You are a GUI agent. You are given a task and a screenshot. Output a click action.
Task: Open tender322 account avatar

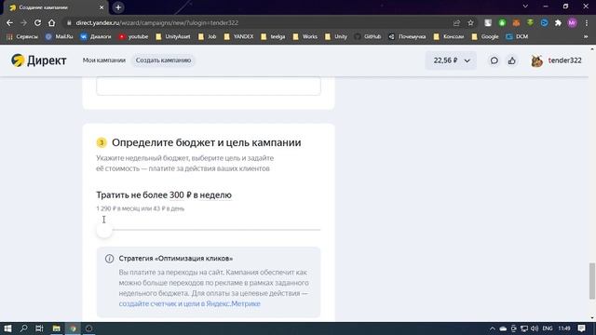coord(536,60)
